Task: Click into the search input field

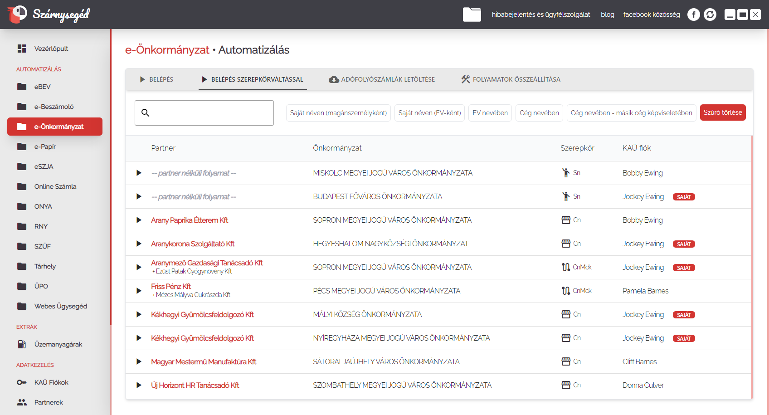Action: click(211, 113)
